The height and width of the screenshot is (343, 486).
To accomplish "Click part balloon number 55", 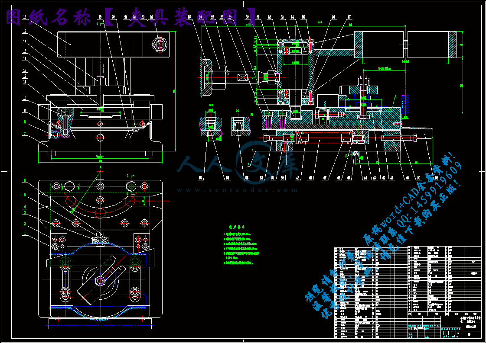I will [x=201, y=178].
